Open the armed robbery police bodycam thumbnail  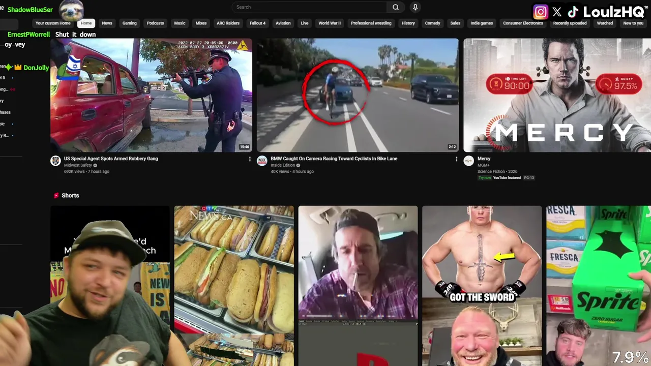click(151, 95)
